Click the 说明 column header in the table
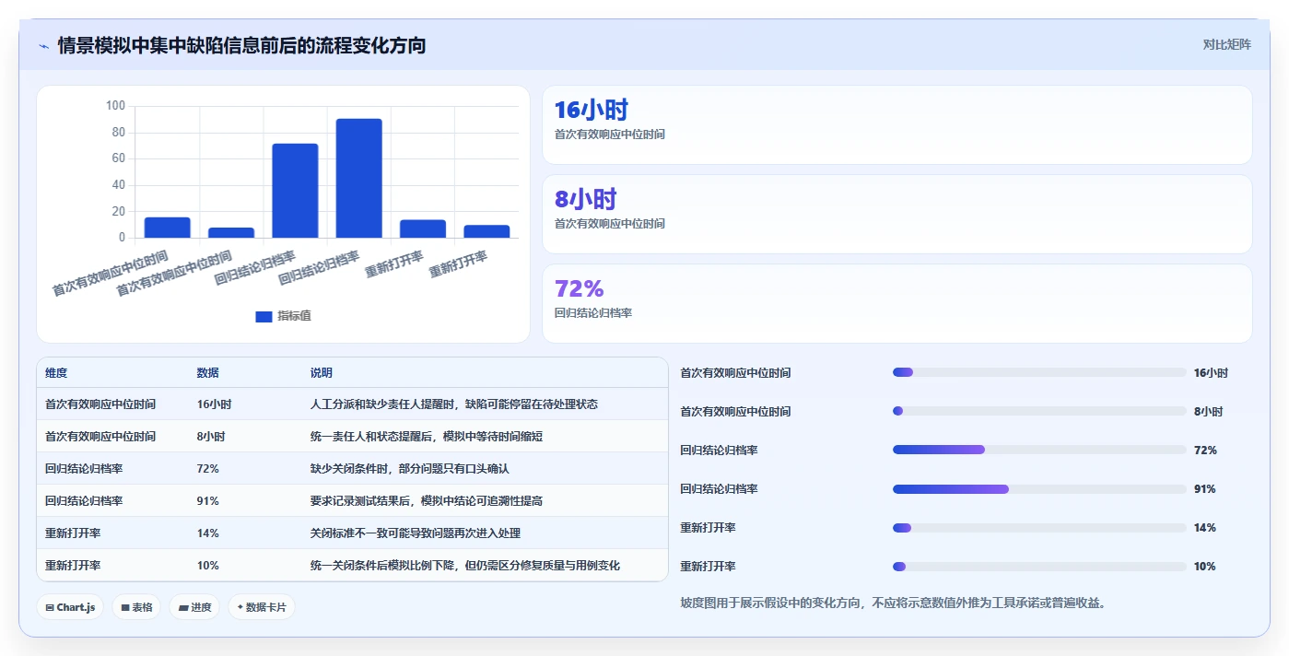This screenshot has height=656, width=1289. tap(322, 373)
